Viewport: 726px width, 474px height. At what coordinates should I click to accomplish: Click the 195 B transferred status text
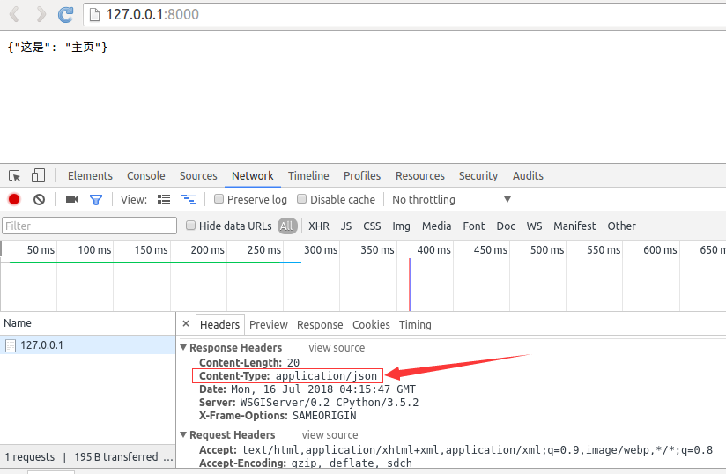pos(115,457)
